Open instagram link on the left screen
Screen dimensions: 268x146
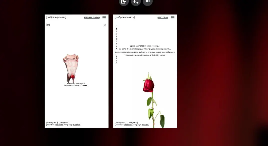click(x=52, y=122)
